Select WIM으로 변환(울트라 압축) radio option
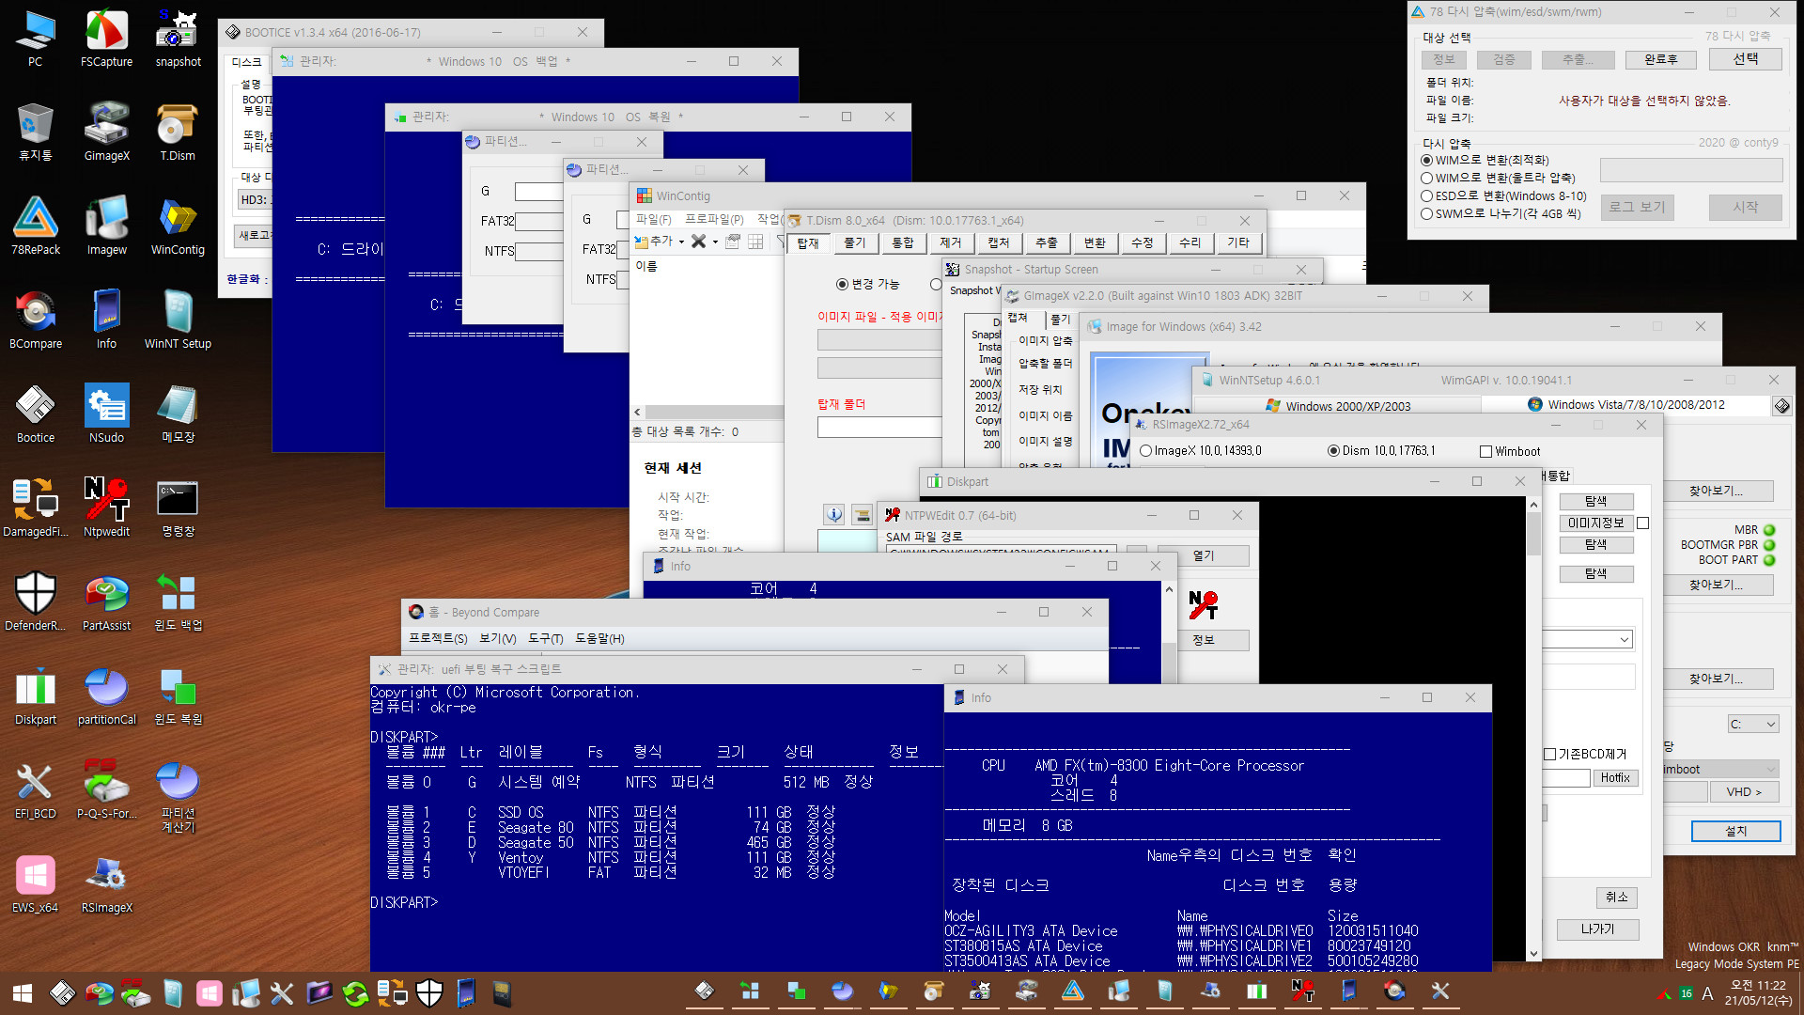1804x1015 pixels. [x=1427, y=179]
